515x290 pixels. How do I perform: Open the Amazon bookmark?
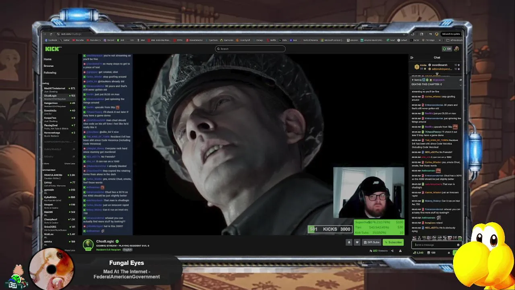pyautogui.click(x=353, y=40)
